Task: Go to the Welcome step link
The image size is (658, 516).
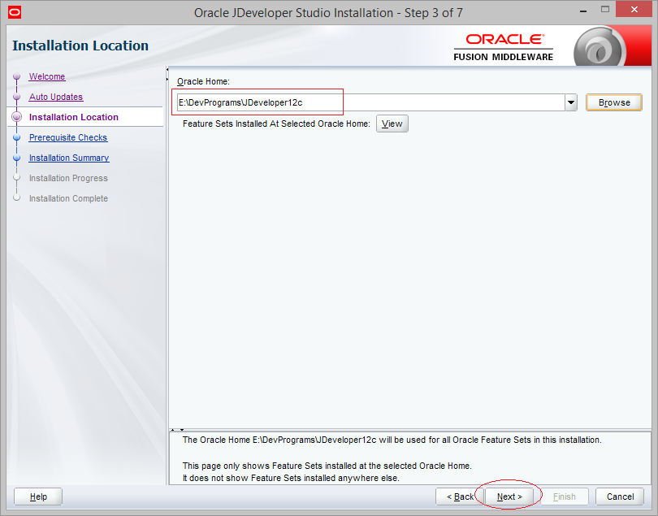Action: [x=47, y=76]
